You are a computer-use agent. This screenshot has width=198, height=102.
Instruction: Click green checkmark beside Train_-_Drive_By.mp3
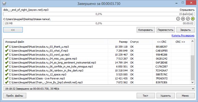click(x=7, y=82)
